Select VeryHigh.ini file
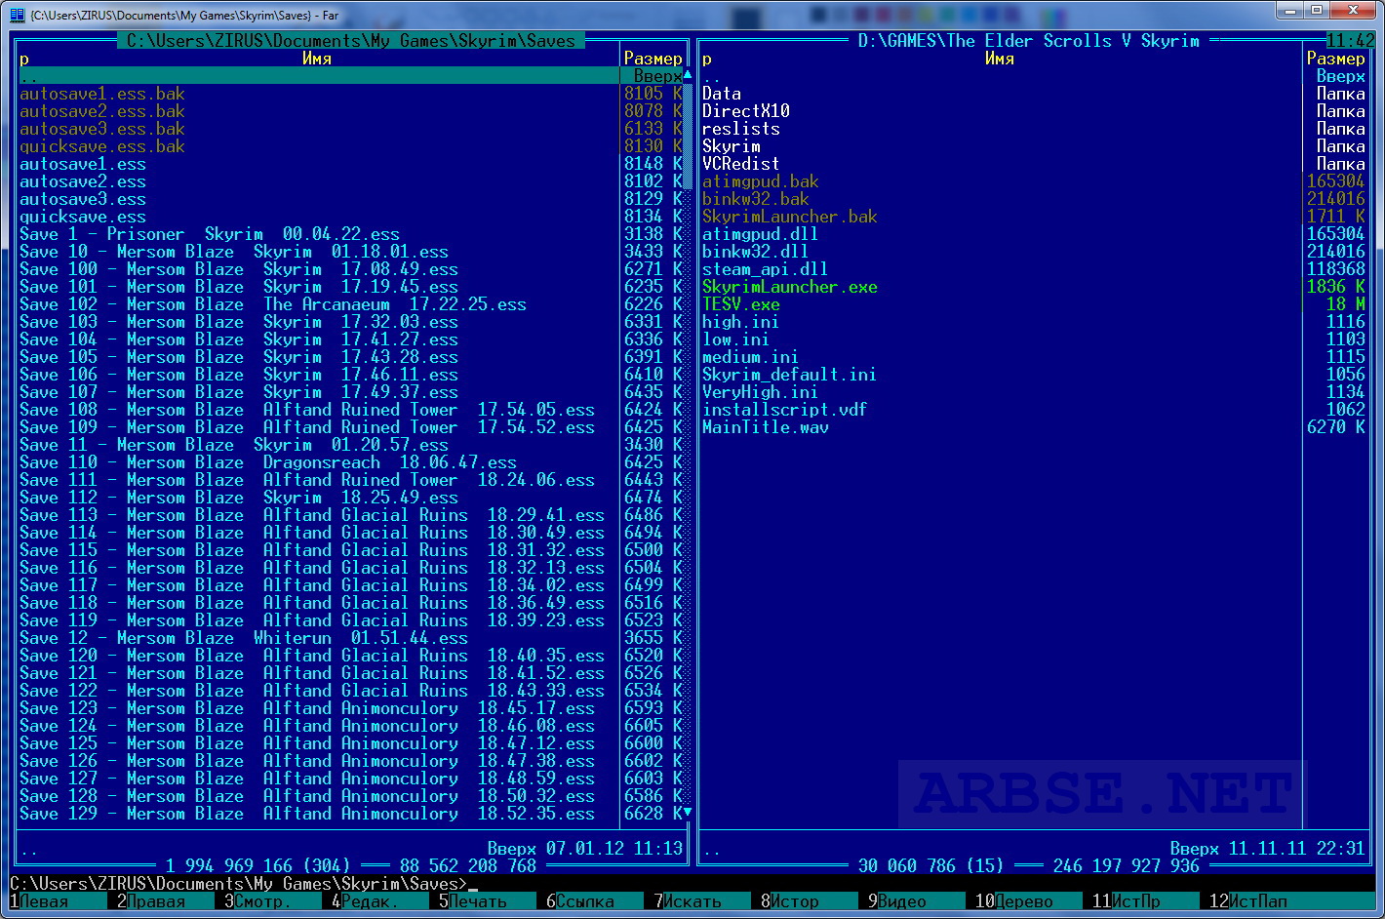Viewport: 1385px width, 919px height. pyautogui.click(x=761, y=392)
